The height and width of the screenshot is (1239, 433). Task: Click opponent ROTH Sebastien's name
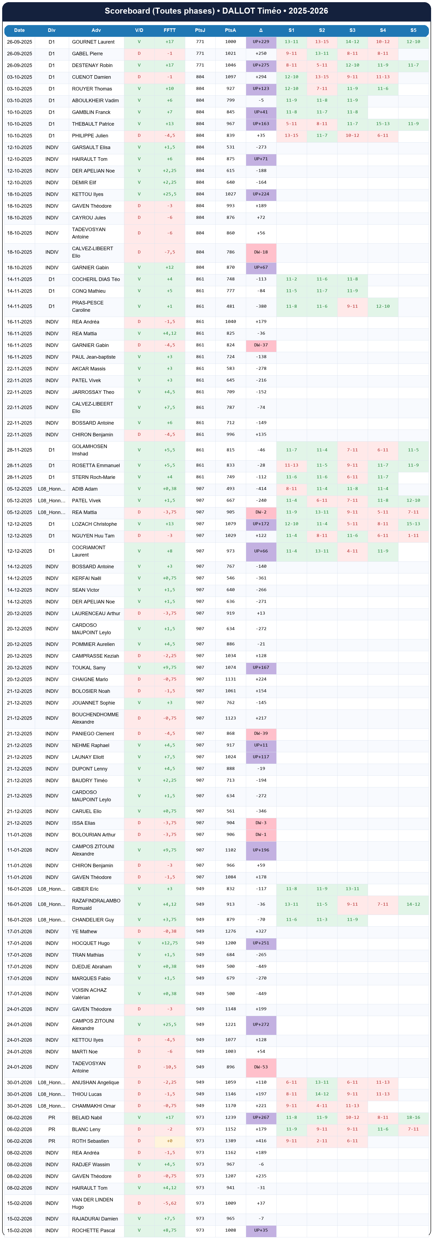click(x=90, y=1141)
